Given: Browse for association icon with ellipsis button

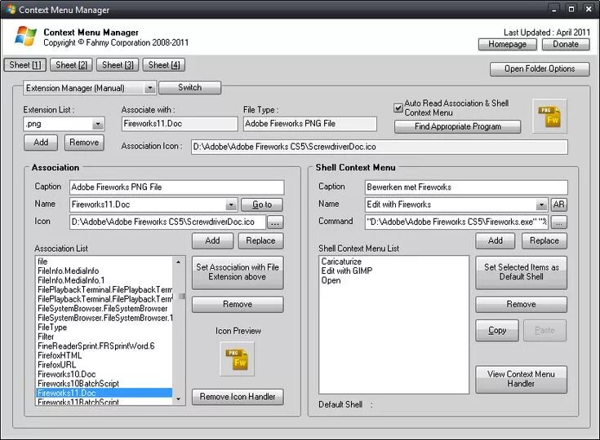Looking at the screenshot, I should tap(275, 222).
